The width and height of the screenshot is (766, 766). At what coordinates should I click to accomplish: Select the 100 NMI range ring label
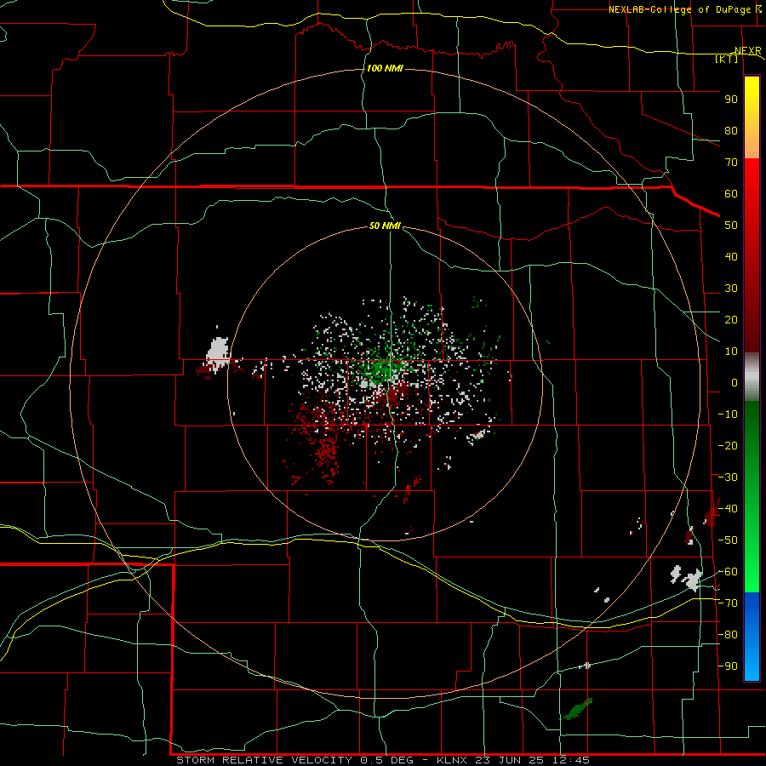click(385, 68)
